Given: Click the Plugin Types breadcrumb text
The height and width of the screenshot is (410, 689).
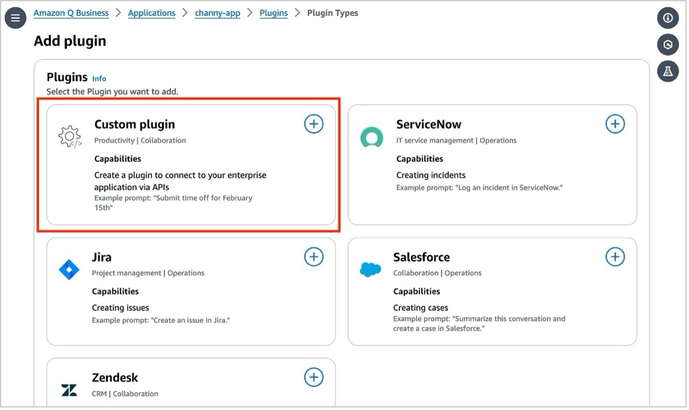Looking at the screenshot, I should point(333,13).
